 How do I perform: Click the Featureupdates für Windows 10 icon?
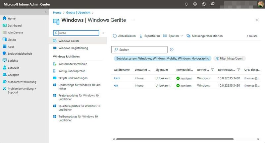(x=55, y=96)
